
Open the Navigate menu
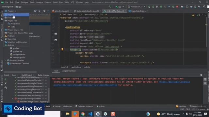click(x=24, y=2)
